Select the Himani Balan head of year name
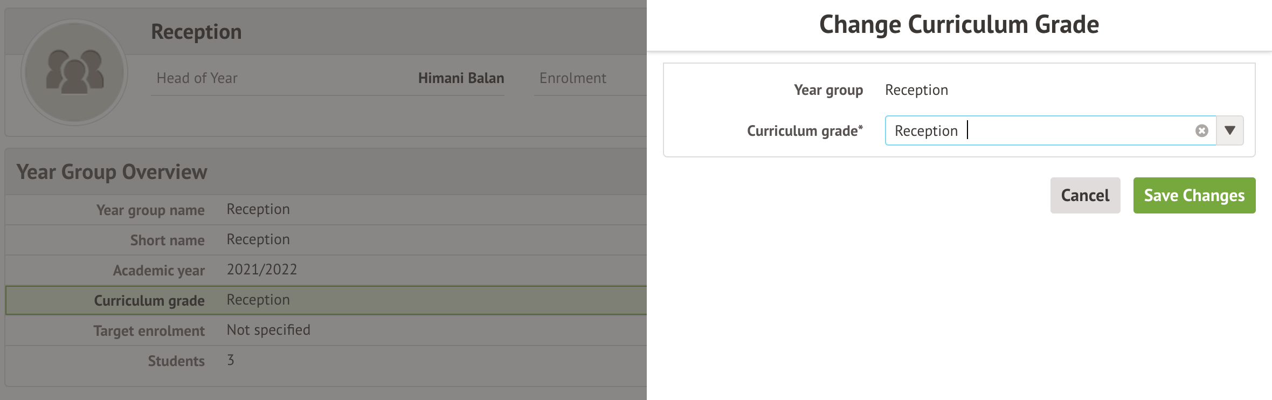The image size is (1272, 400). pos(461,78)
